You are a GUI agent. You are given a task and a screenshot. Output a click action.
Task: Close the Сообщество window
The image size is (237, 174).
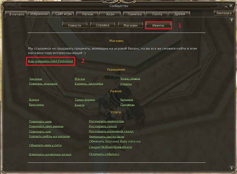coord(231,6)
